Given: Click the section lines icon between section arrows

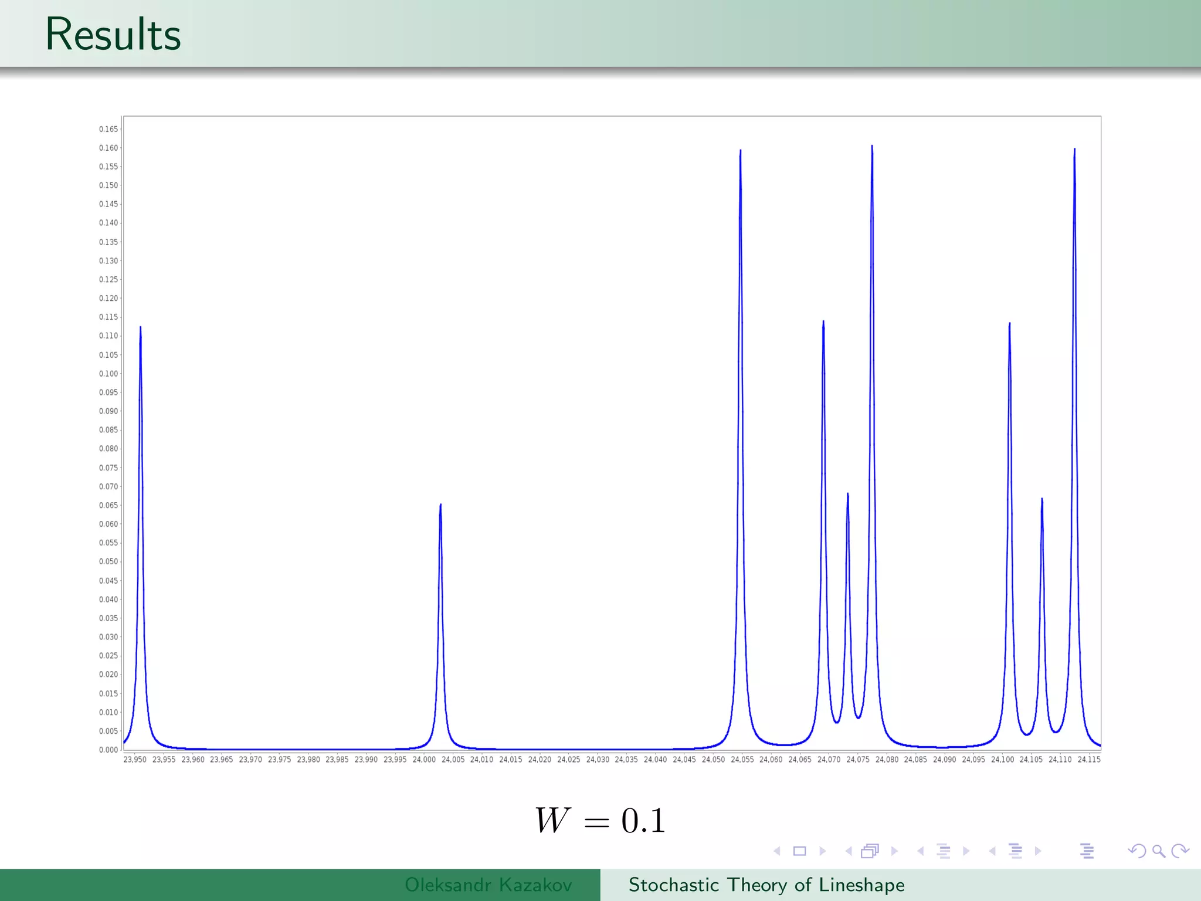Looking at the screenshot, I should [x=1015, y=851].
